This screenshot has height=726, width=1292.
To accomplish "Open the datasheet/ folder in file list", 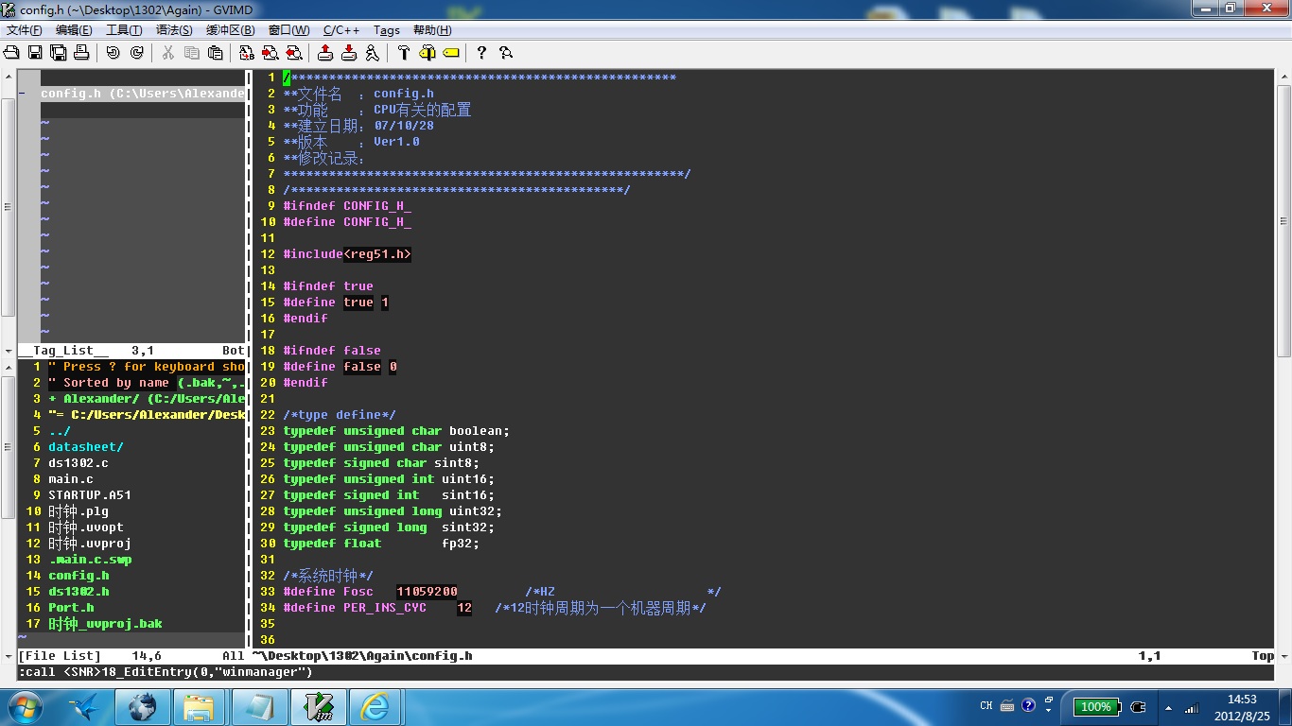I will click(x=86, y=447).
